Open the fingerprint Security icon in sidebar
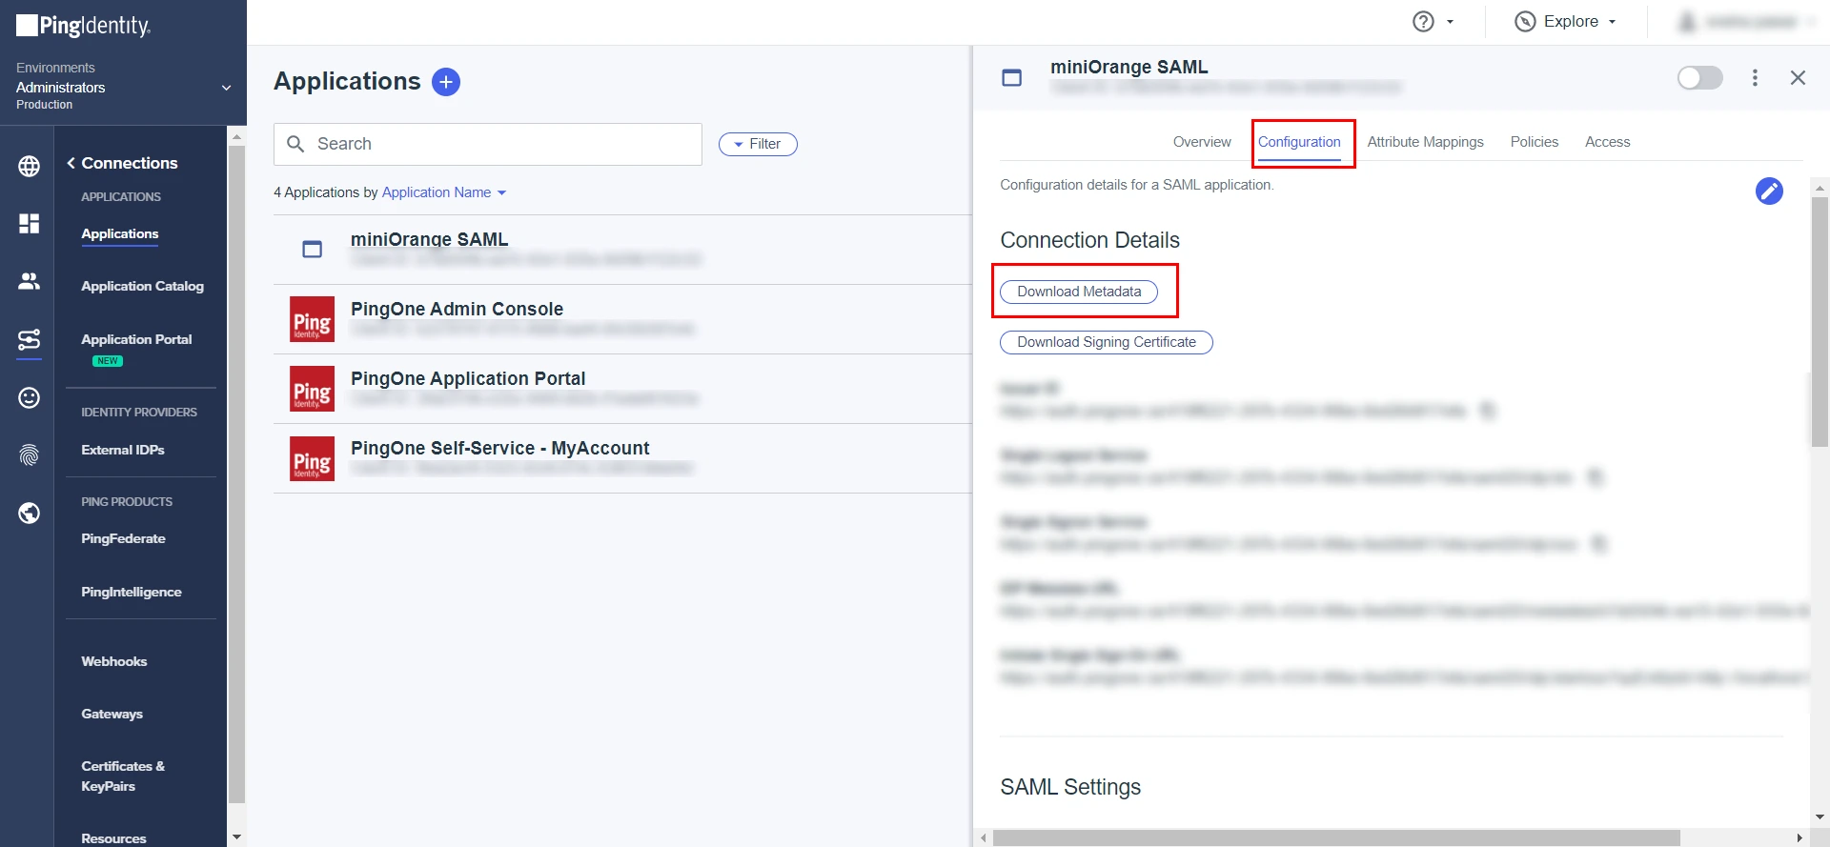 tap(30, 455)
